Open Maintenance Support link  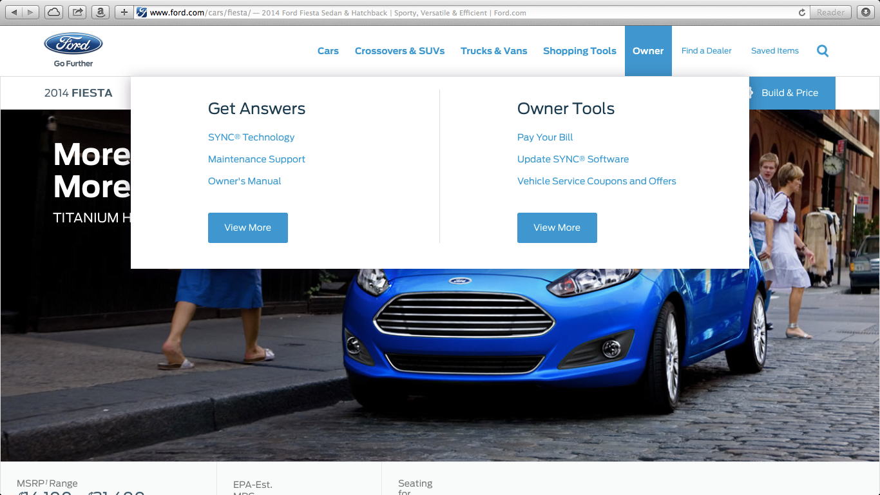(256, 159)
